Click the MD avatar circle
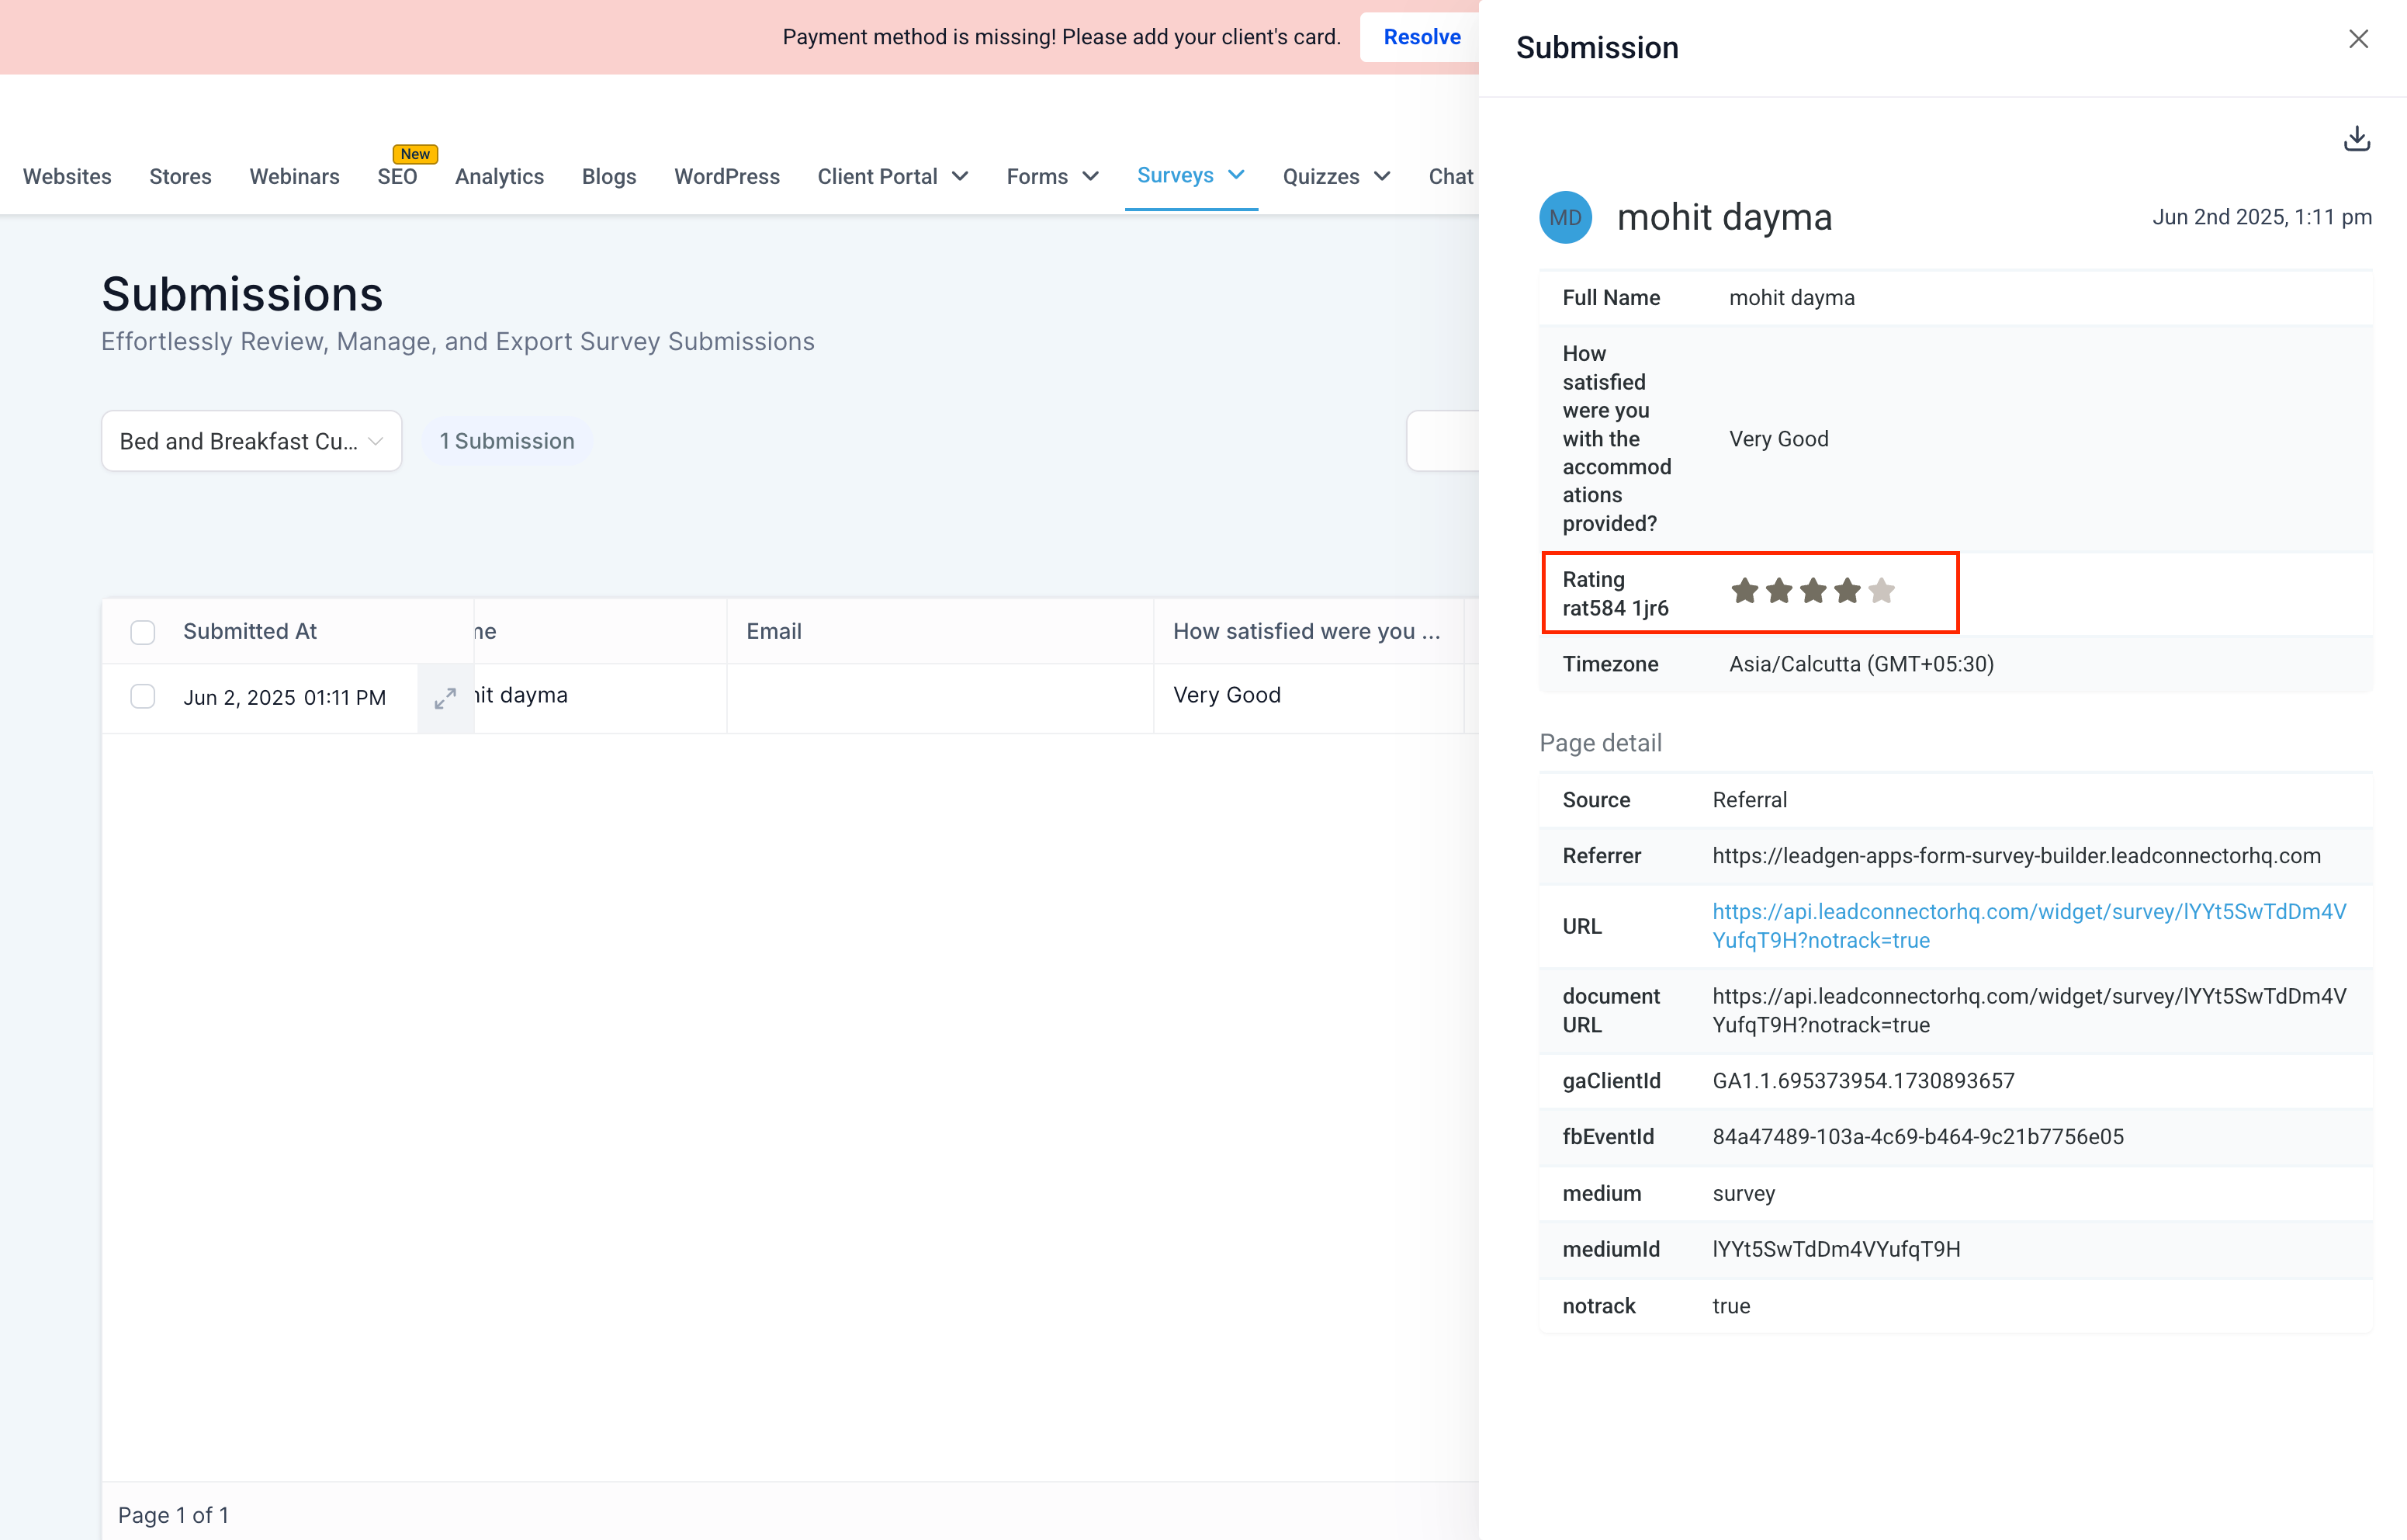The width and height of the screenshot is (2407, 1540). click(x=1565, y=217)
